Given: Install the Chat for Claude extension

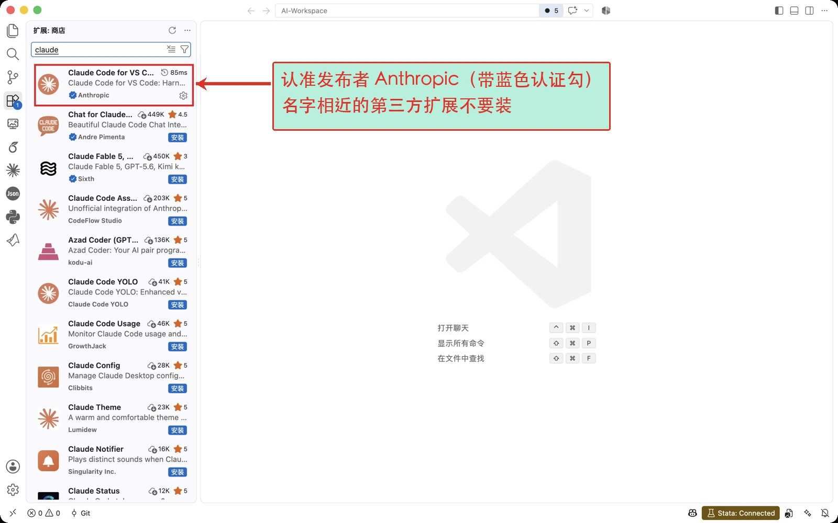Looking at the screenshot, I should coord(178,138).
